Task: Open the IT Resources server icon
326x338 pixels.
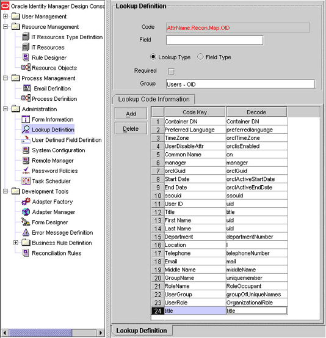Action: [x=26, y=47]
